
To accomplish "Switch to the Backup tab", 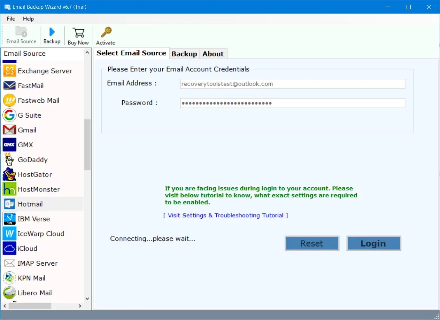I will click(184, 54).
